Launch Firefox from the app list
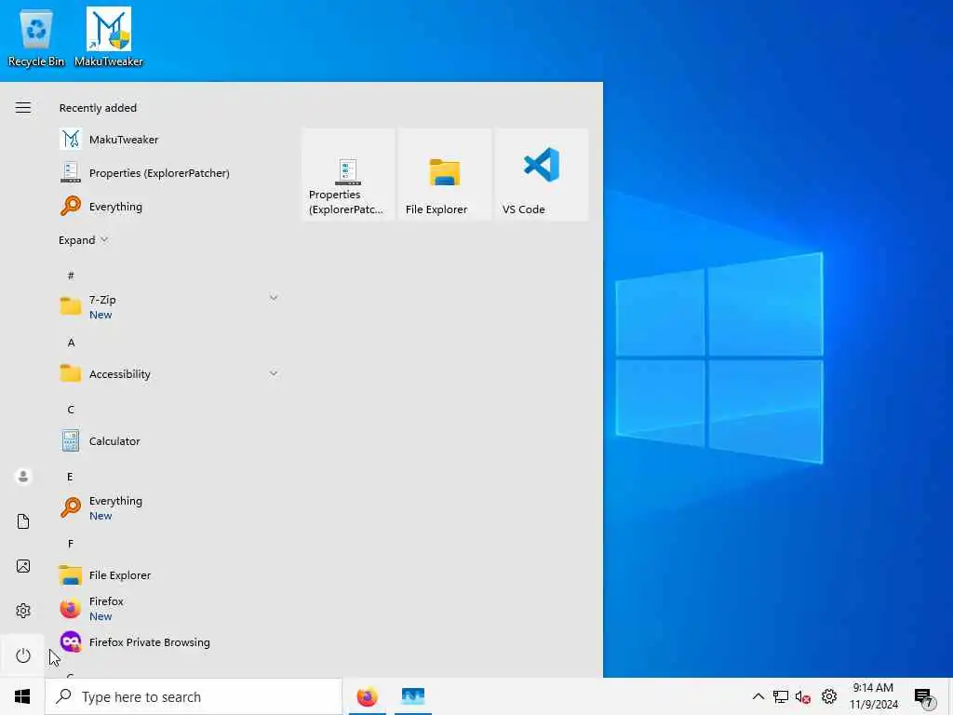Image resolution: width=953 pixels, height=715 pixels. click(x=170, y=608)
